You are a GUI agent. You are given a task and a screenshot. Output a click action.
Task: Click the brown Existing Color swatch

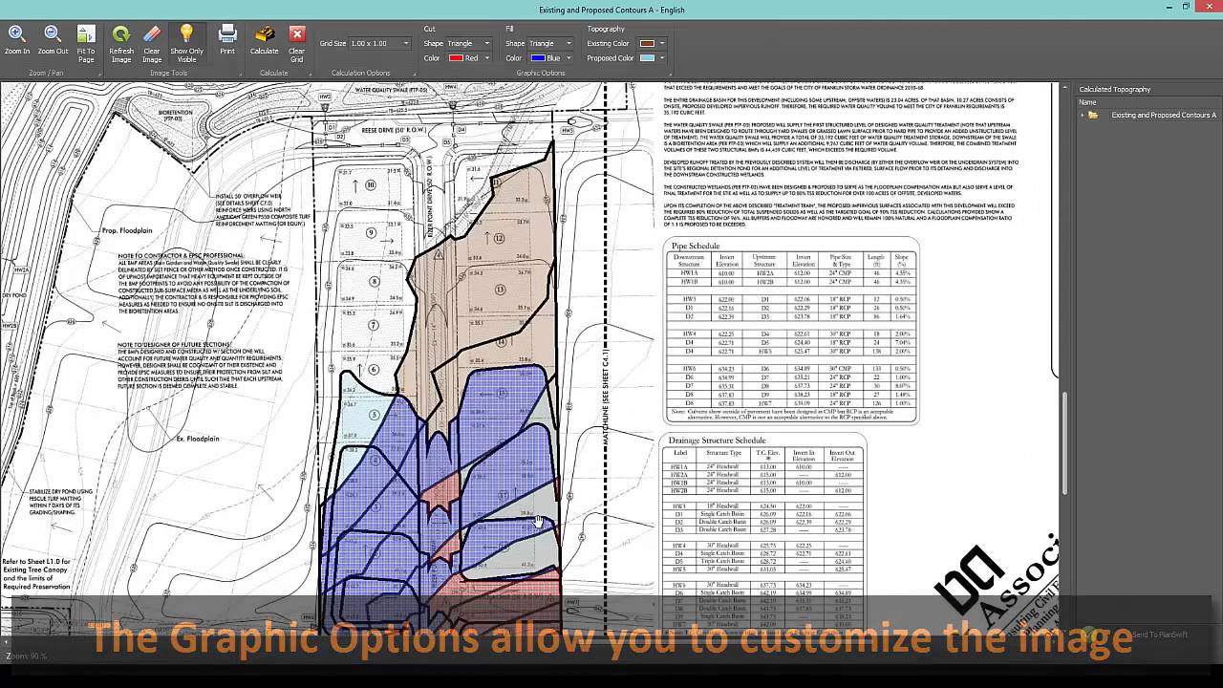[647, 43]
